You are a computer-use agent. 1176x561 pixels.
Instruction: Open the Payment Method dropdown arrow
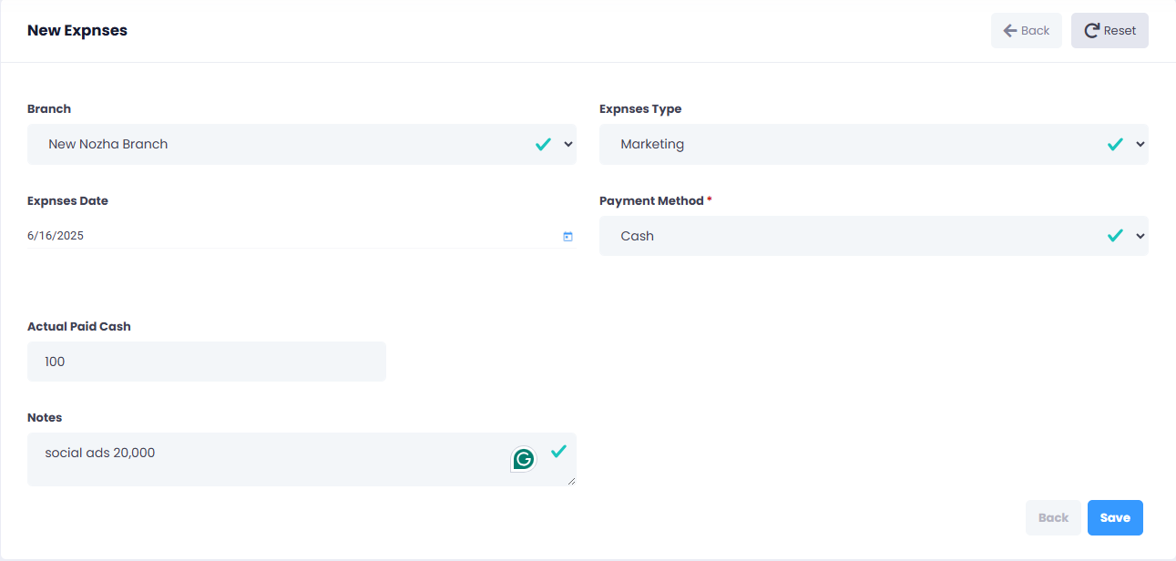click(x=1140, y=236)
